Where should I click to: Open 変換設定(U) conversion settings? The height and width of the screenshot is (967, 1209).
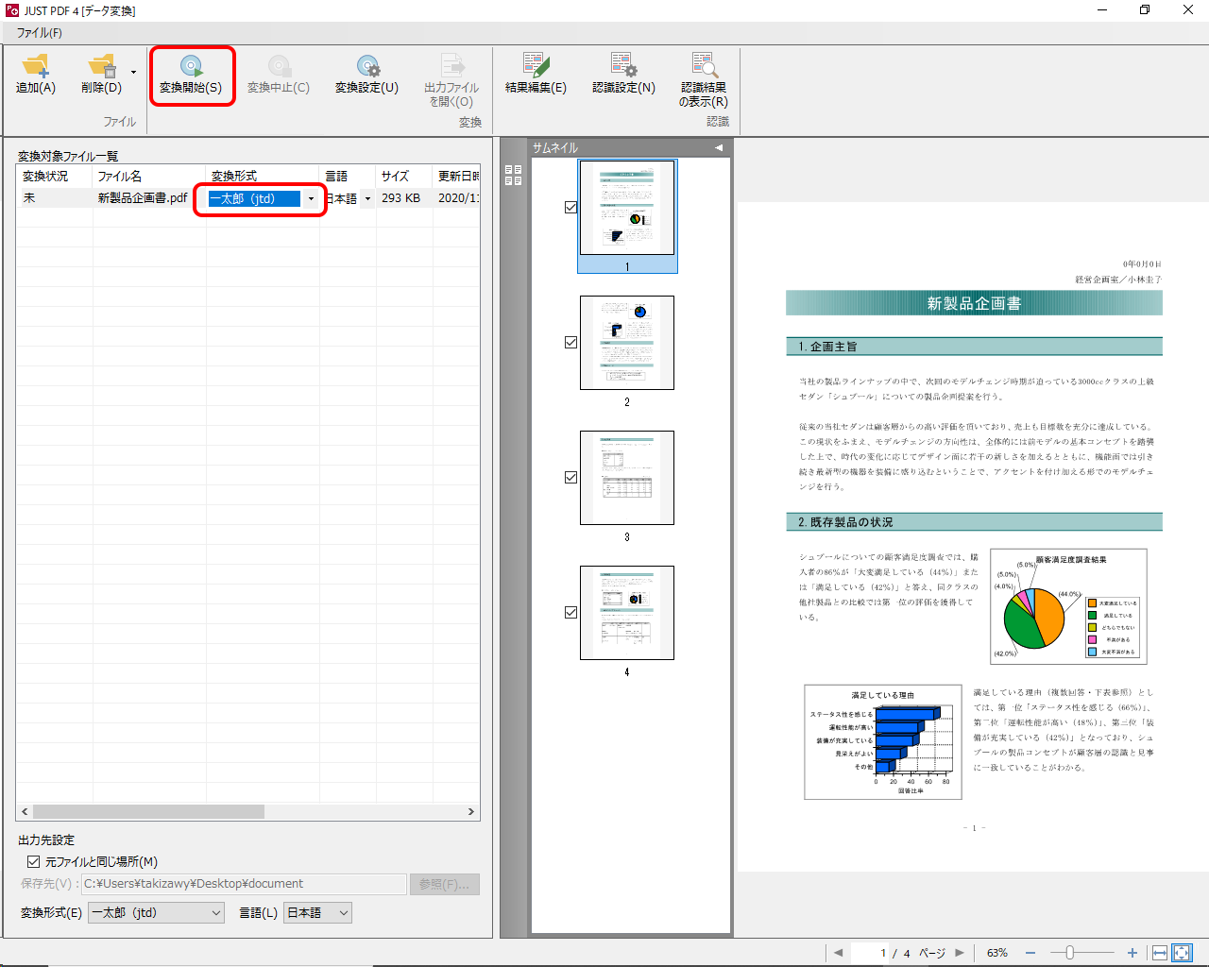(366, 74)
